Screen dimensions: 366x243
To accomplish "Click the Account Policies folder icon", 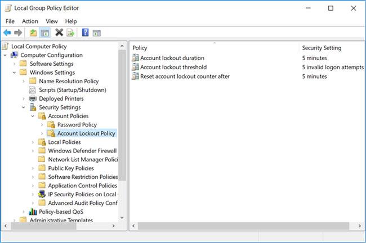I will (42, 116).
